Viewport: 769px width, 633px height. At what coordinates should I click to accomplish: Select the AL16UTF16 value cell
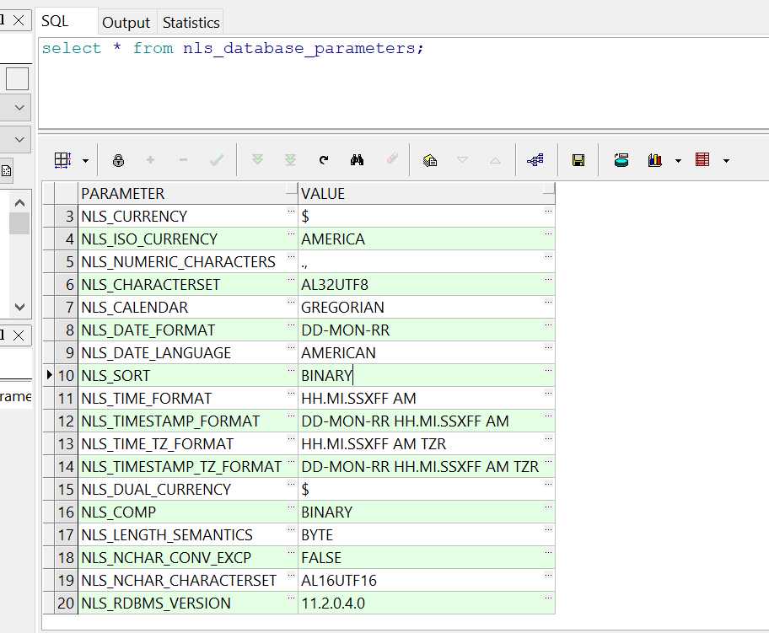tap(426, 581)
